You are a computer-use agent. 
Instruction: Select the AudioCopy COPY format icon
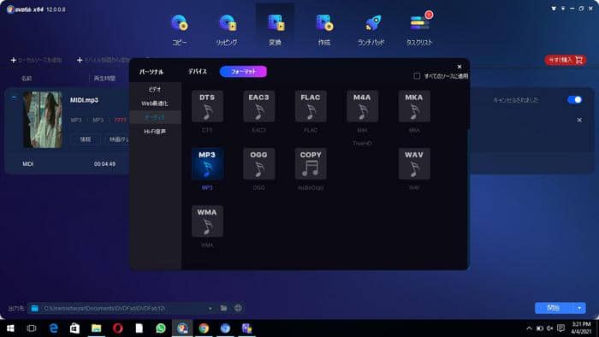coord(311,163)
